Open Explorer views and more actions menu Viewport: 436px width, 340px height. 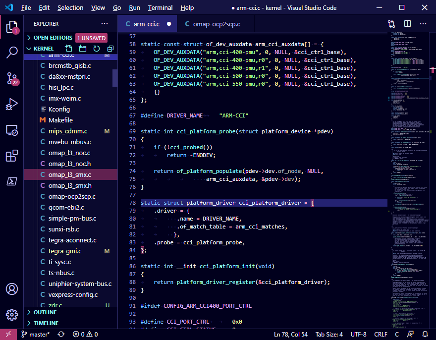coord(105,24)
